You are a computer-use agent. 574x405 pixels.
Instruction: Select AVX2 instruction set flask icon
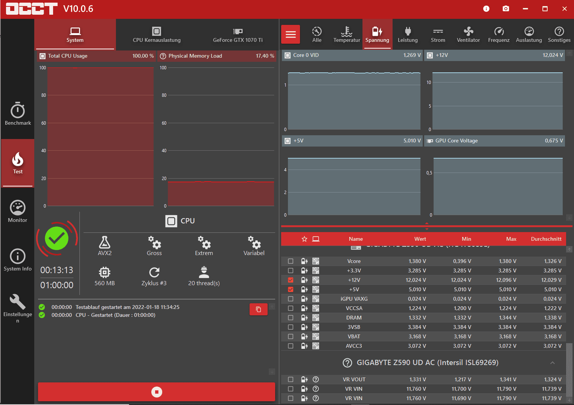coord(105,242)
